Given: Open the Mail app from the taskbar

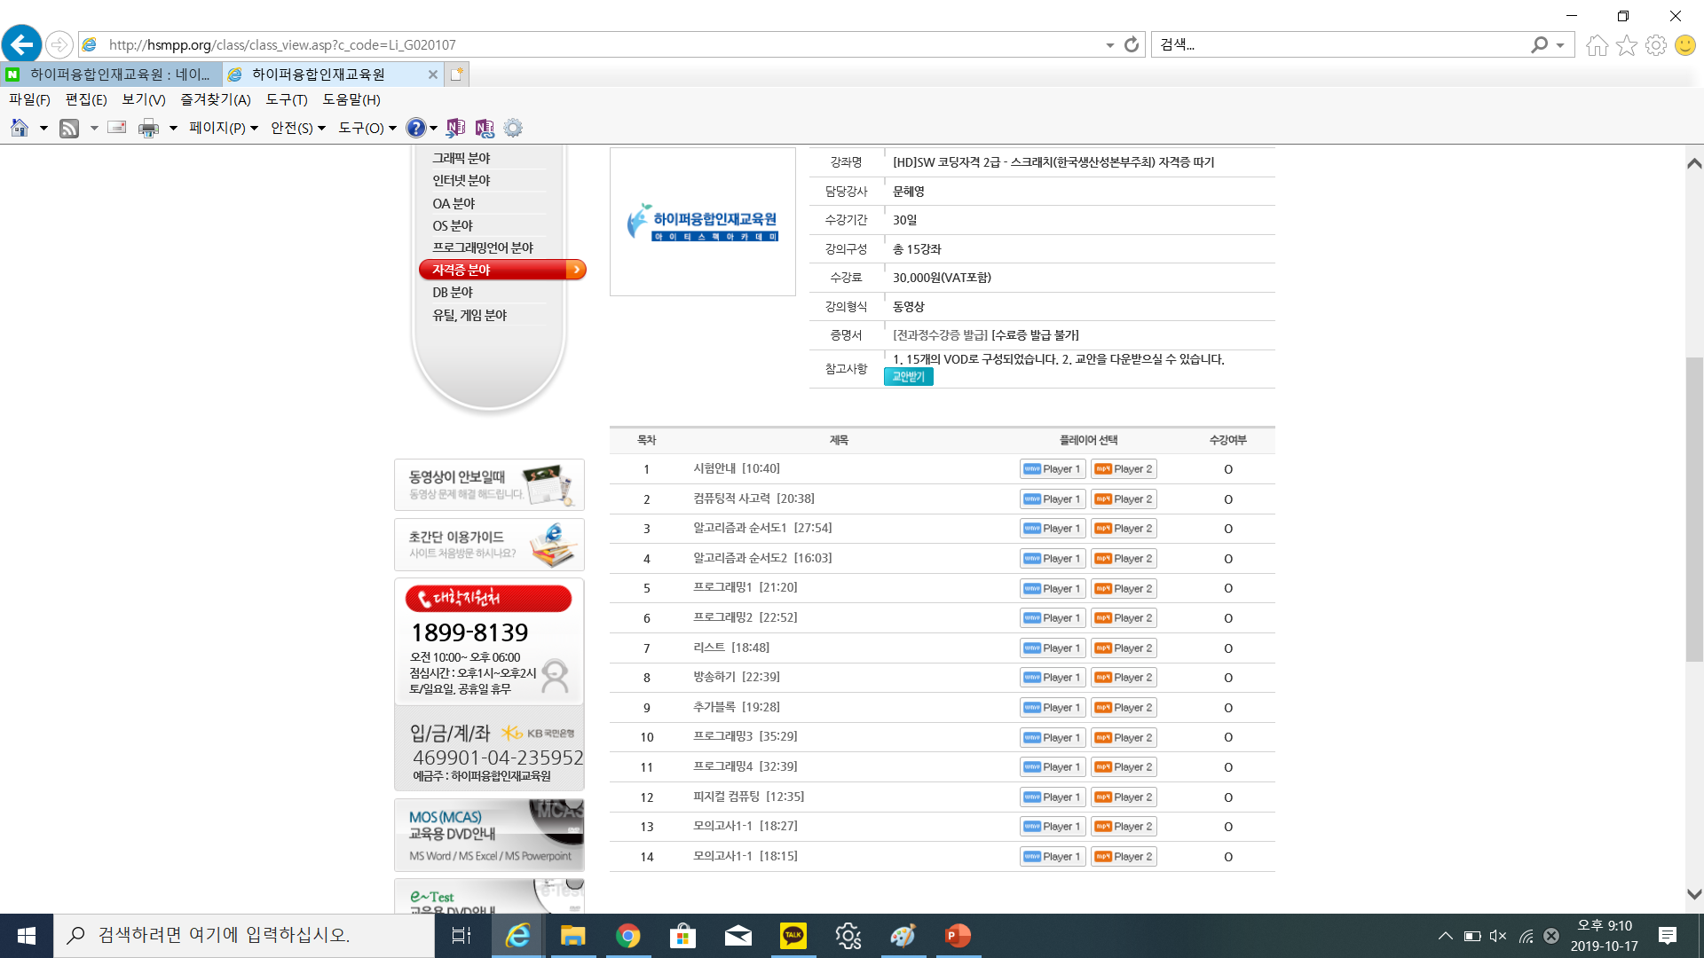Looking at the screenshot, I should point(738,936).
